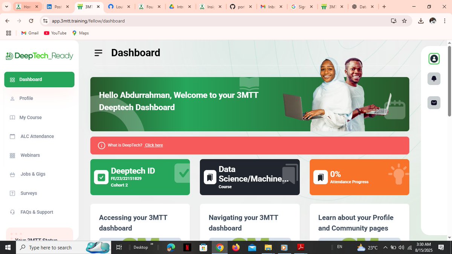Open the ALC Attendance calendar icon
Viewport: 452px width, 254px height.
point(12,136)
